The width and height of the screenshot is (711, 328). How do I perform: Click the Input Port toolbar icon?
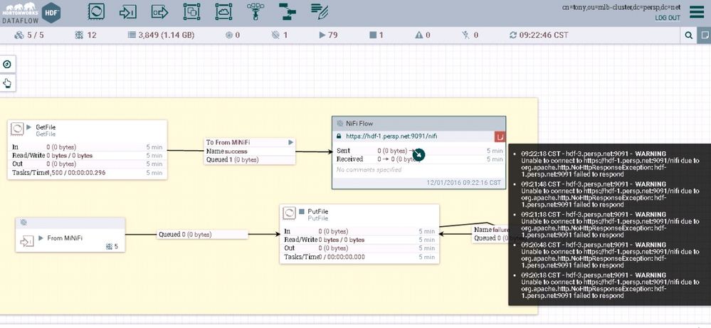tap(128, 12)
